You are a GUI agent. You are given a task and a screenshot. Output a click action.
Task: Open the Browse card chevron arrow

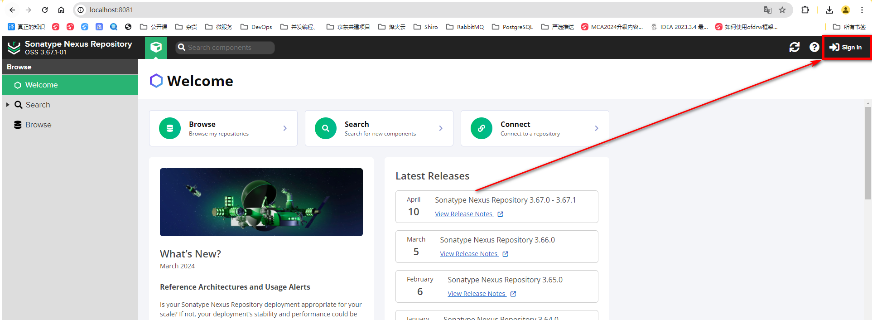(285, 128)
